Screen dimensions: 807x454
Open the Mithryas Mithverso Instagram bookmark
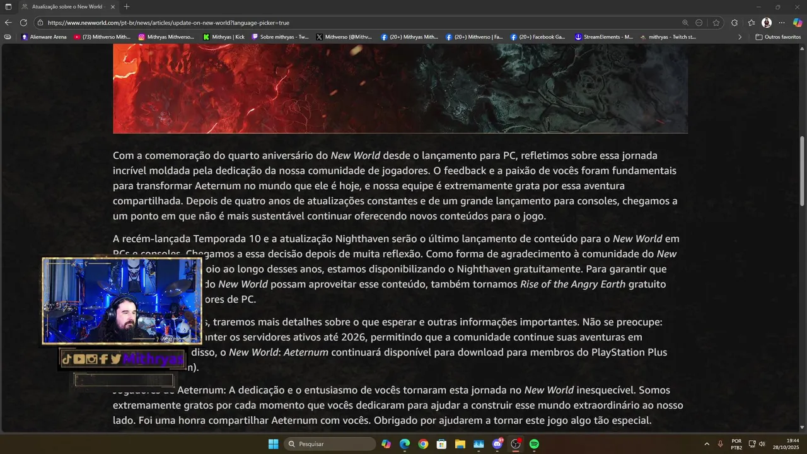[x=166, y=37]
